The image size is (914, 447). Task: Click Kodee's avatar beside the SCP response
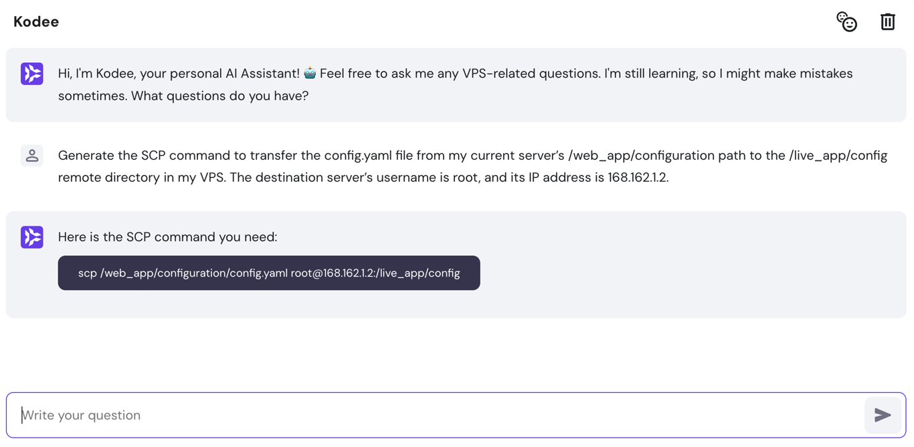31,237
